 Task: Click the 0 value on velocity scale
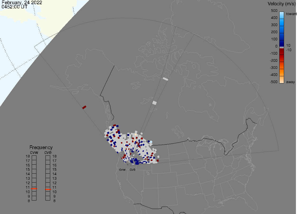(x=276, y=46)
